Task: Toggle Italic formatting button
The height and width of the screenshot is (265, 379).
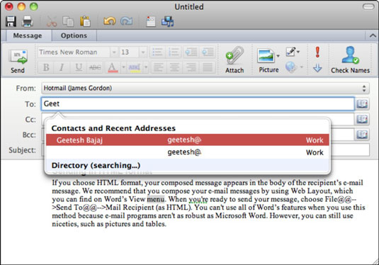Action: pos(62,67)
